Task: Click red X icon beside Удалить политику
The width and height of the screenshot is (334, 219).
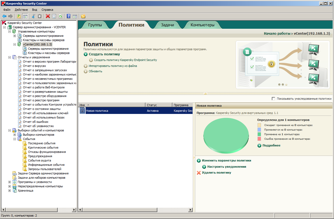Action: click(199, 173)
